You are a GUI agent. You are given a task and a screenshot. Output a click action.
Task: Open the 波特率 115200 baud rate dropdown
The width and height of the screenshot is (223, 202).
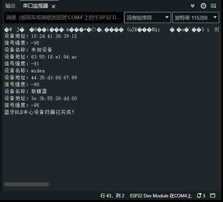click(x=196, y=18)
